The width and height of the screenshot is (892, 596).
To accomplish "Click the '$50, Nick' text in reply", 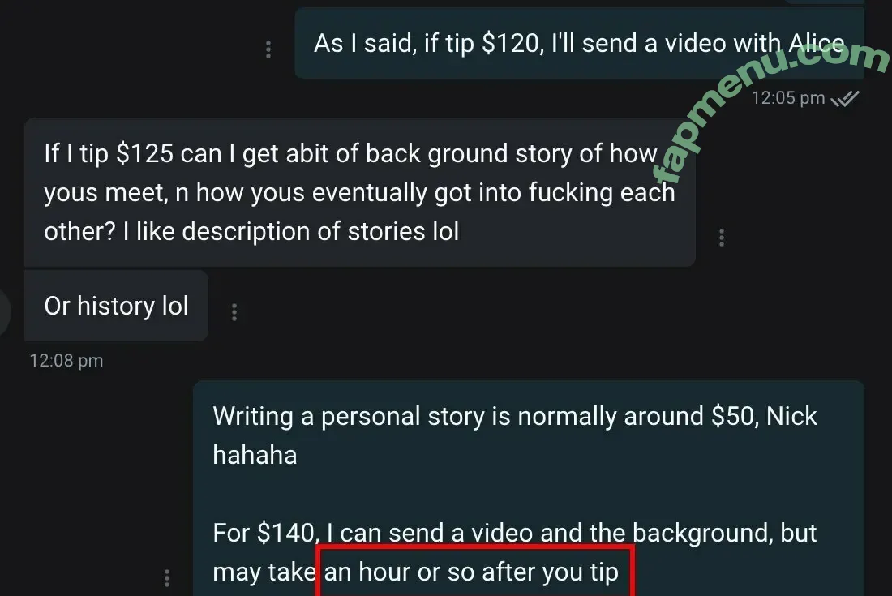I will coord(764,416).
